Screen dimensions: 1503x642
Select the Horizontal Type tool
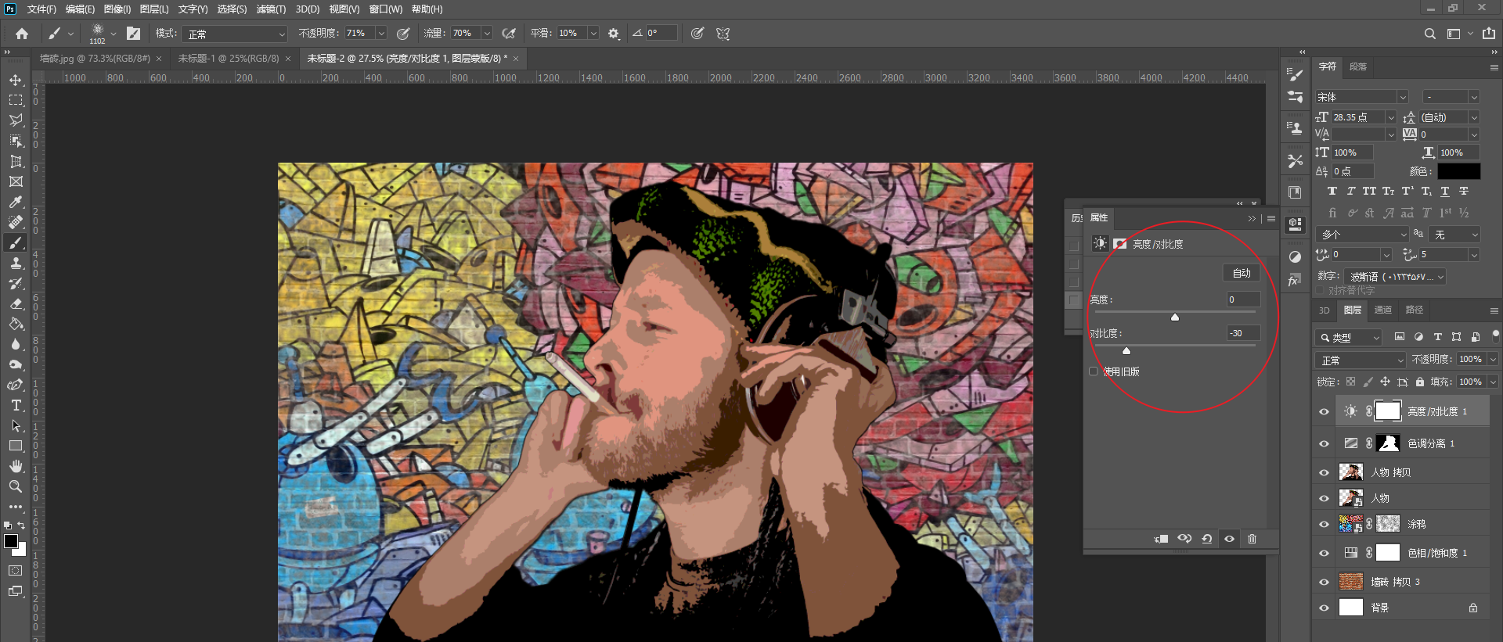click(x=16, y=405)
